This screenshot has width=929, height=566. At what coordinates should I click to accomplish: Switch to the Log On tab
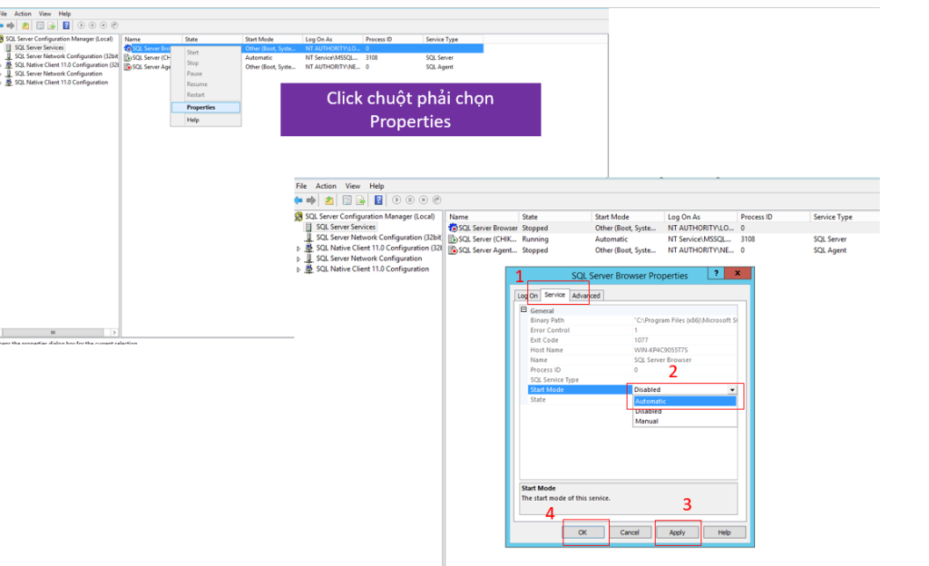(527, 296)
